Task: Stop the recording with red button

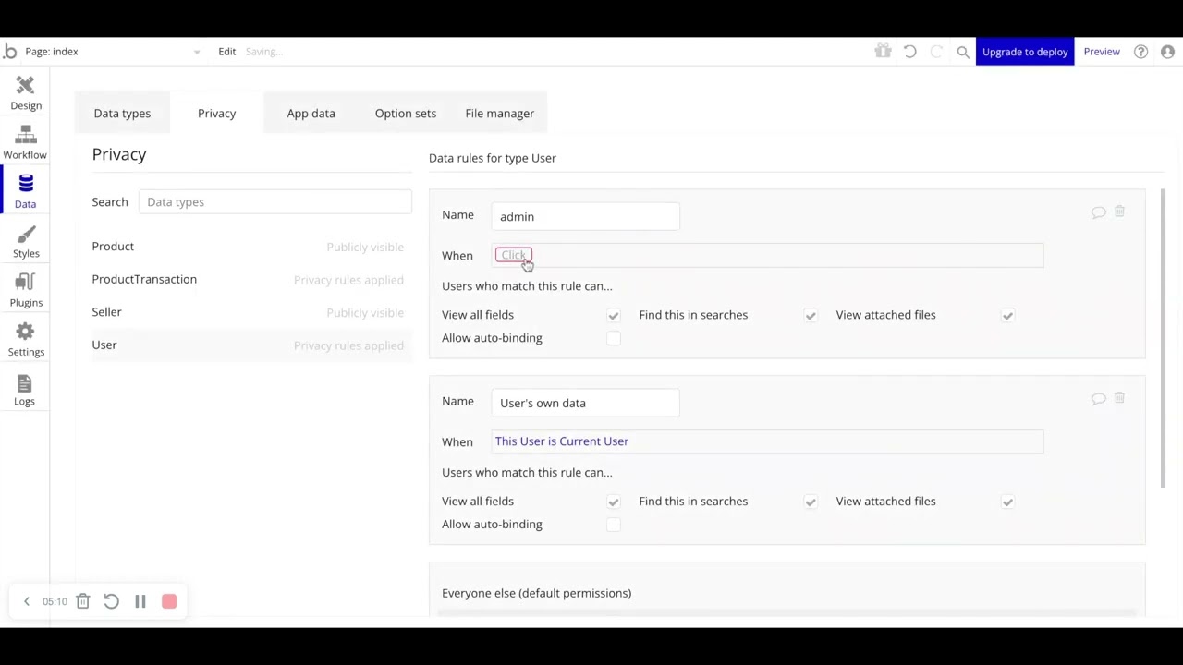Action: (169, 601)
